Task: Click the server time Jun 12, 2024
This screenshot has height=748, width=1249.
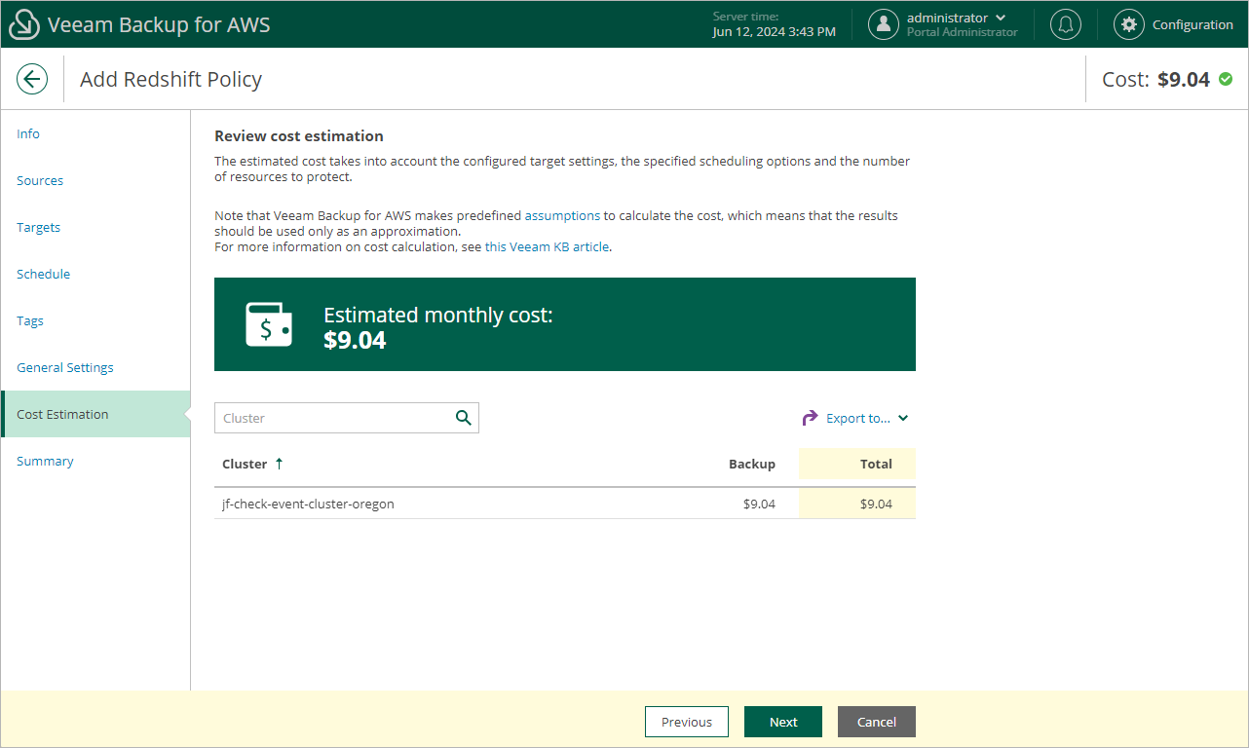Action: (x=774, y=32)
